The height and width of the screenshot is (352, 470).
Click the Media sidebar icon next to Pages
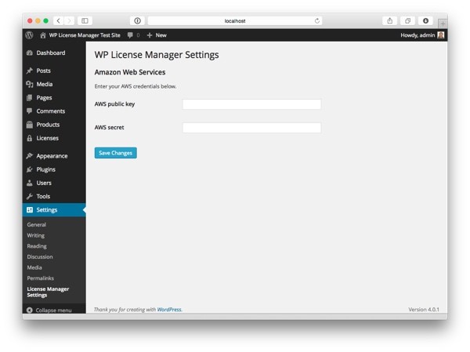point(30,85)
